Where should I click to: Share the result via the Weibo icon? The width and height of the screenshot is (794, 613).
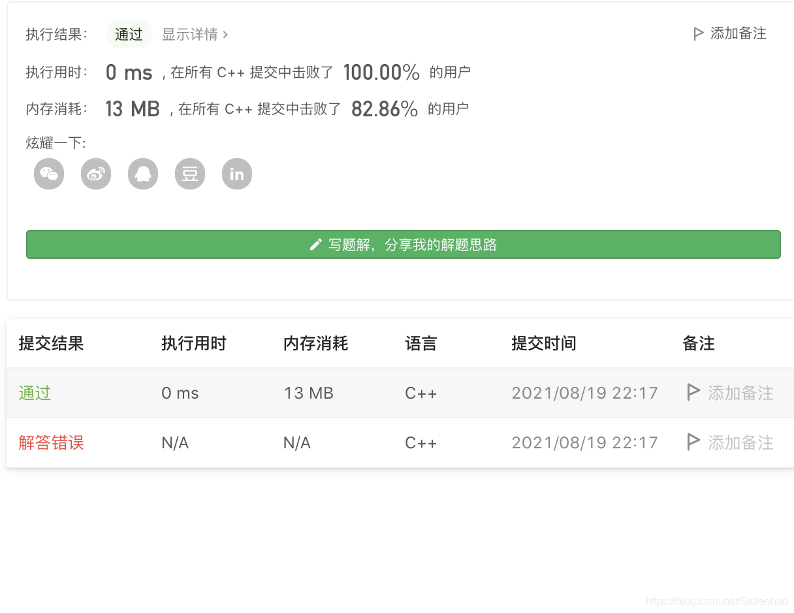(96, 174)
